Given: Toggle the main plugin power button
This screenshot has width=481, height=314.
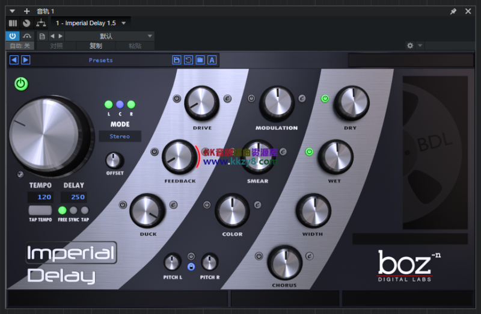Looking at the screenshot, I should [x=21, y=84].
